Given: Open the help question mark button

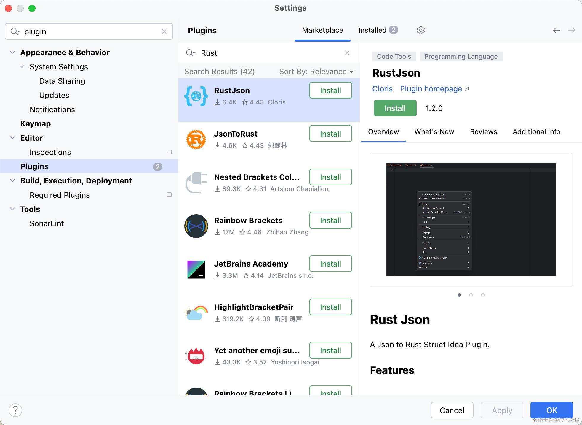Looking at the screenshot, I should pos(15,410).
